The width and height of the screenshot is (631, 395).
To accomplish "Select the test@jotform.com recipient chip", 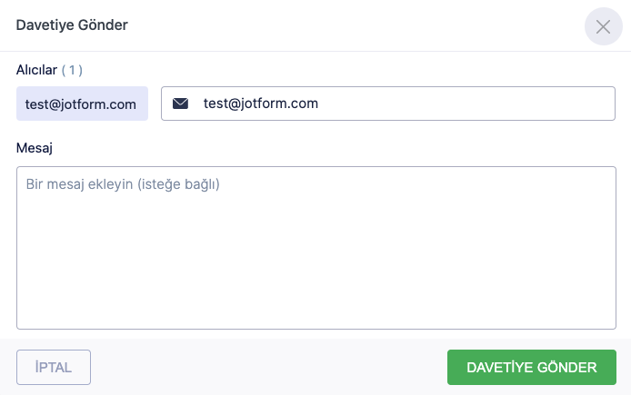I will coord(81,104).
